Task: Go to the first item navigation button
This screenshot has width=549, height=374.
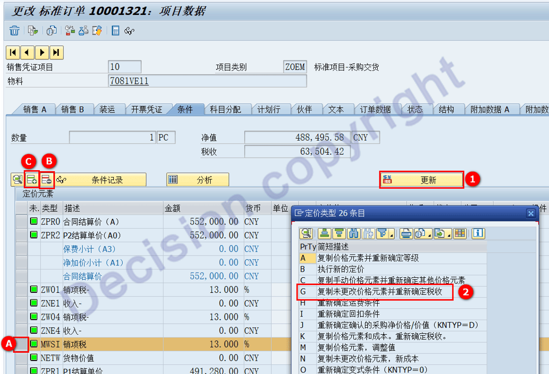Action: (12, 52)
